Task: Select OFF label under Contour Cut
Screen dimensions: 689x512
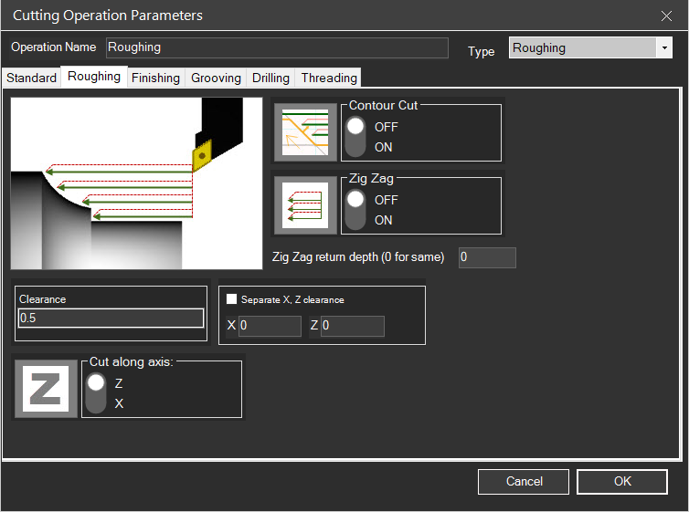Action: pos(386,127)
